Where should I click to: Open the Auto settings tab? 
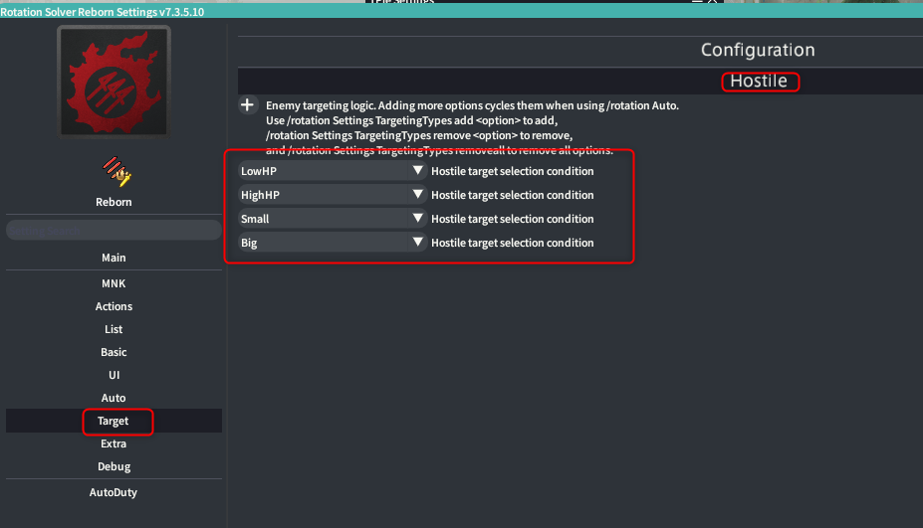pyautogui.click(x=114, y=398)
